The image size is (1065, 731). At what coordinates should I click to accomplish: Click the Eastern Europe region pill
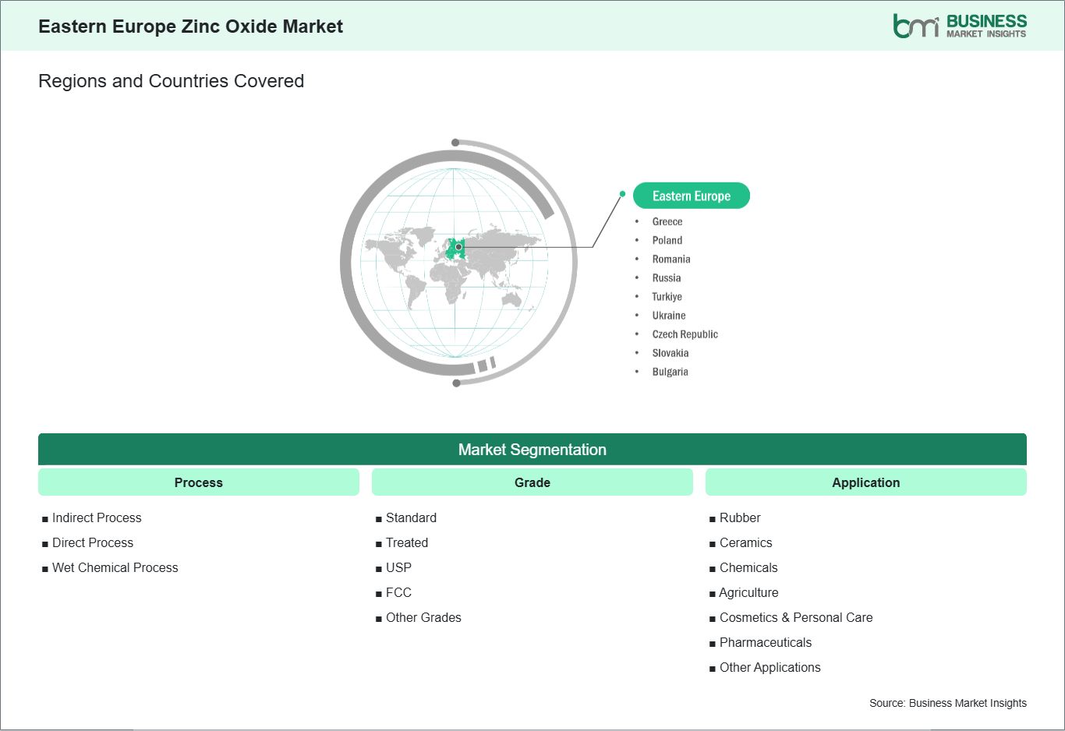691,196
